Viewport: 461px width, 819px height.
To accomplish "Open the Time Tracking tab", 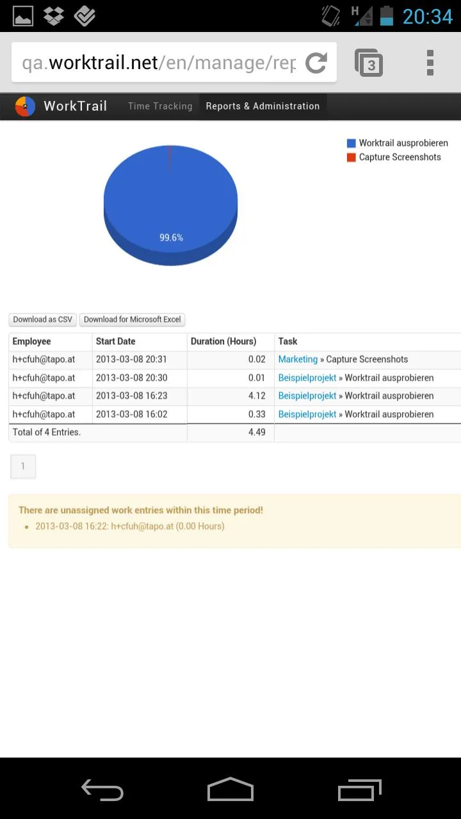I will coord(160,106).
